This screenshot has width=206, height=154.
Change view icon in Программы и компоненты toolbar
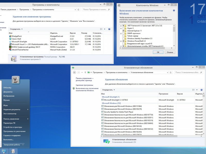tap(101, 29)
